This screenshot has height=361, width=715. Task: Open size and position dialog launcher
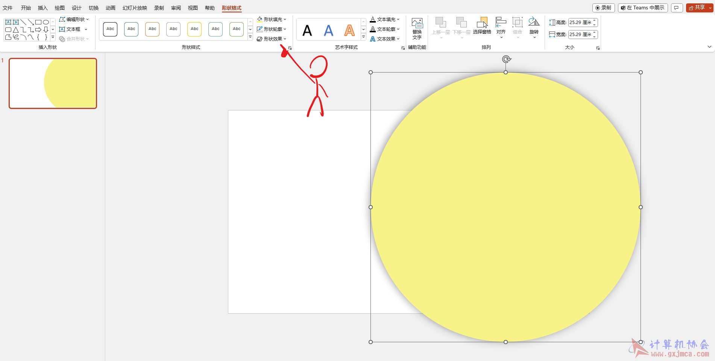click(x=598, y=48)
